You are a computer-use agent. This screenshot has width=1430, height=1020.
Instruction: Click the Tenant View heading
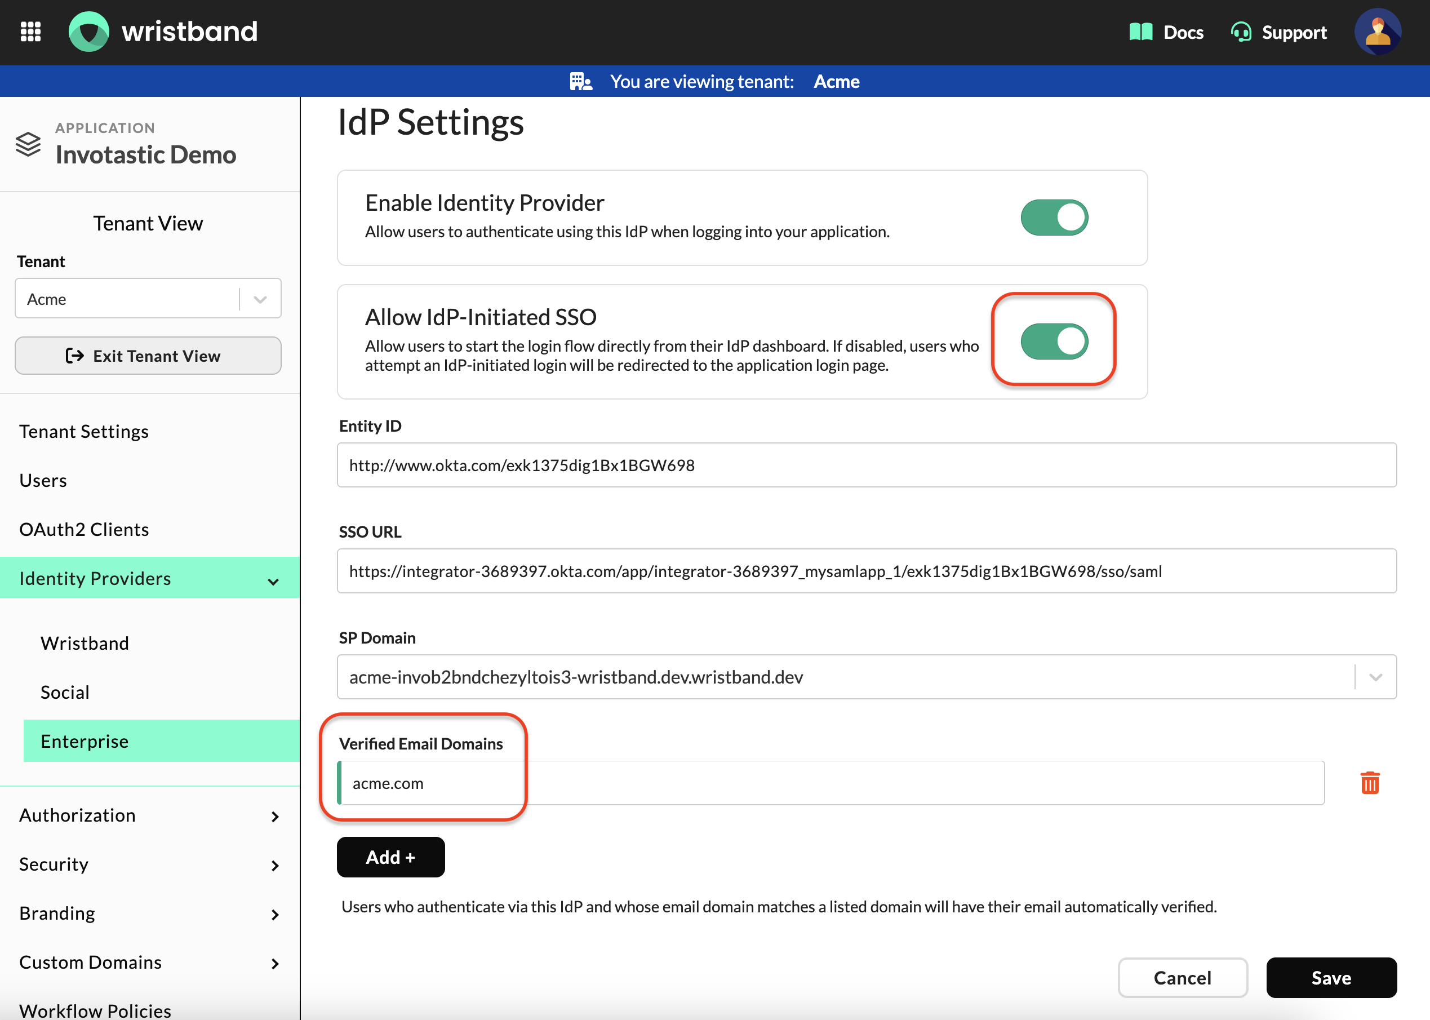[148, 224]
